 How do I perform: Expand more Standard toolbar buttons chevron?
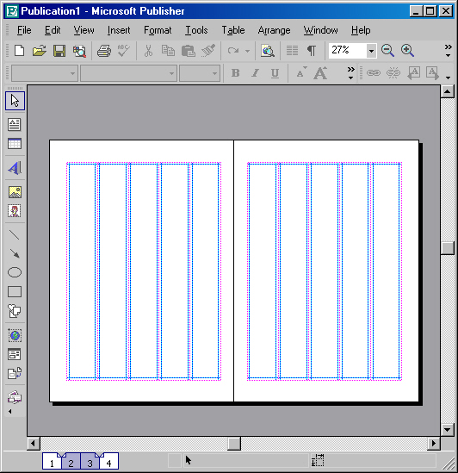coord(448,51)
